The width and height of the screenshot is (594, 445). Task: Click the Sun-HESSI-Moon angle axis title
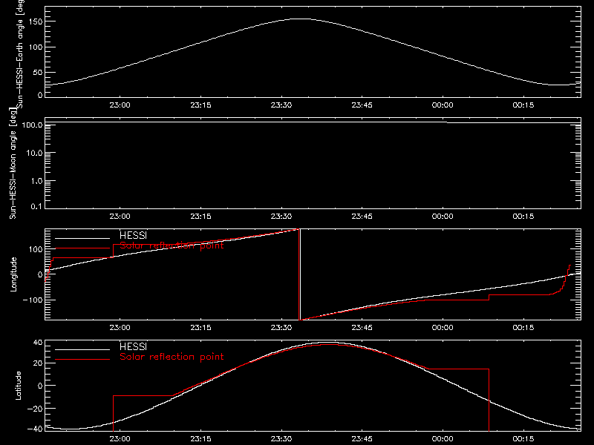click(x=13, y=163)
